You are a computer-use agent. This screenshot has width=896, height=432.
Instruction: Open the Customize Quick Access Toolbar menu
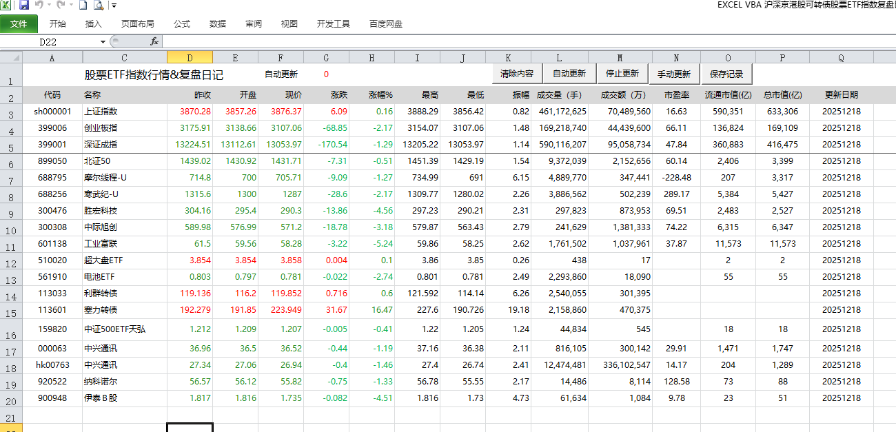click(x=114, y=6)
